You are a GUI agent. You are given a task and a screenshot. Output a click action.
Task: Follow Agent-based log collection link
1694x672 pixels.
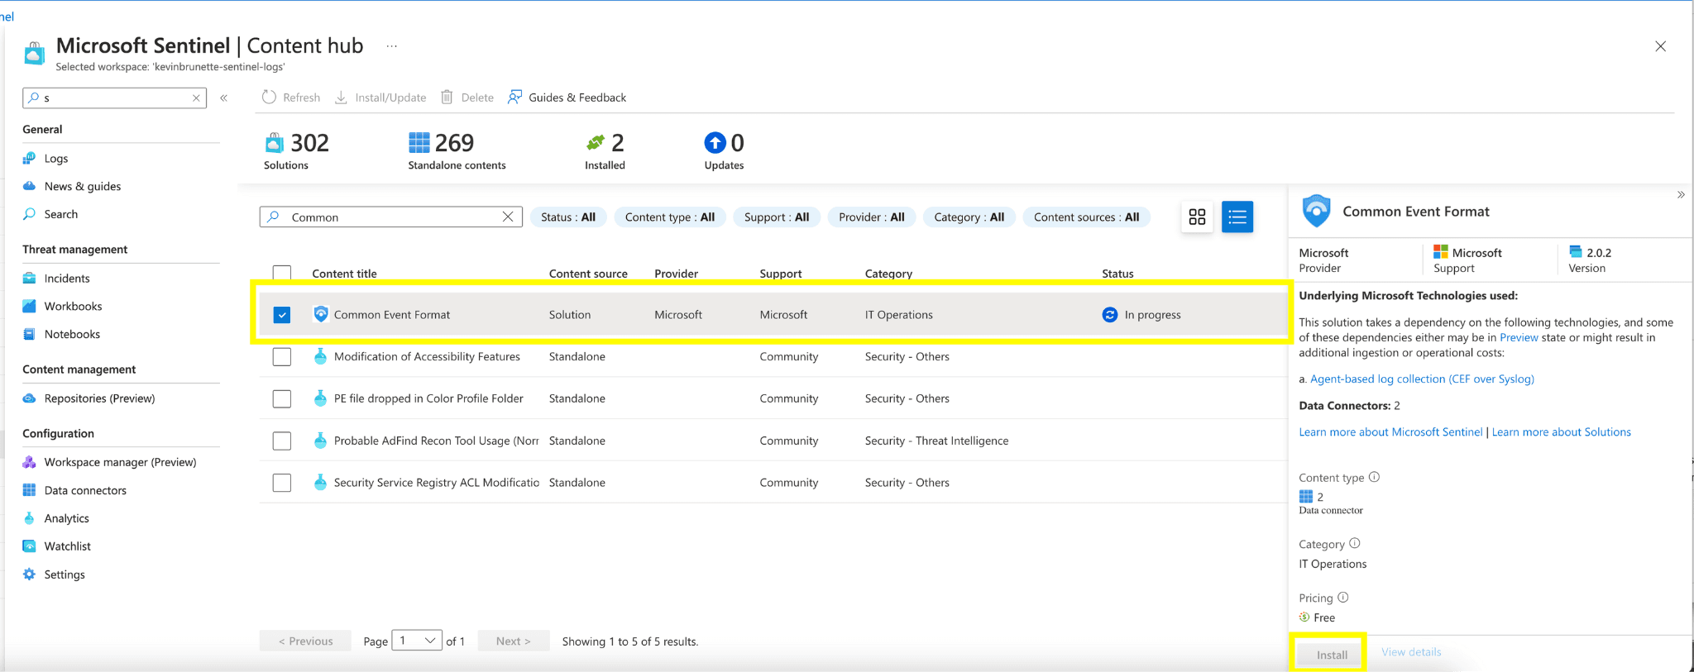pyautogui.click(x=1421, y=379)
